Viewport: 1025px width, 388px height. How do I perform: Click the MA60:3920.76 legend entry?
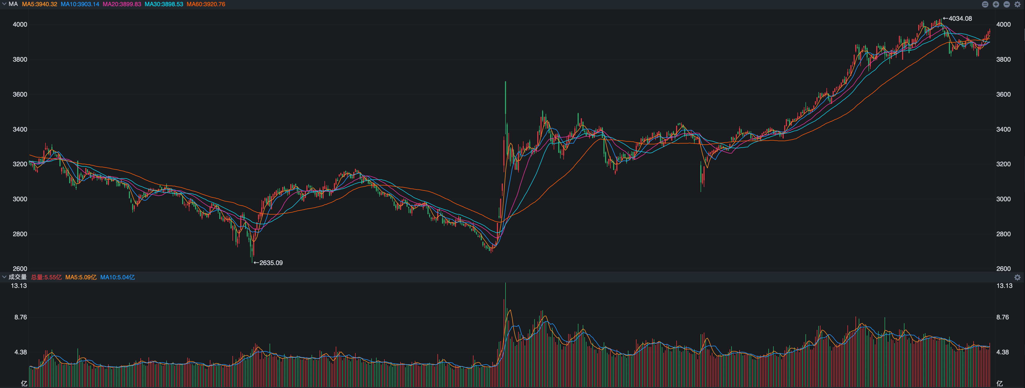(x=206, y=4)
